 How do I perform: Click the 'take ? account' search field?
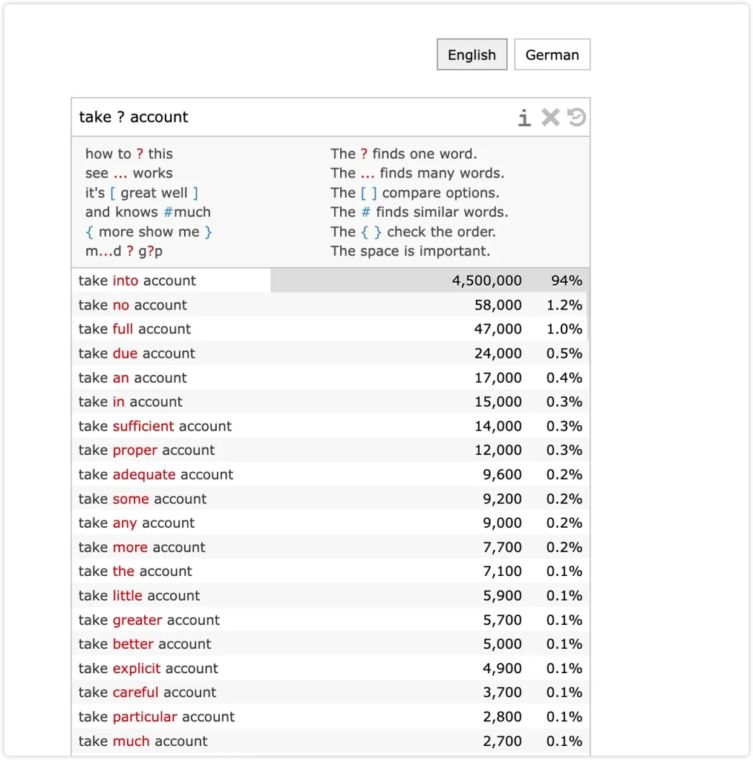pos(291,117)
